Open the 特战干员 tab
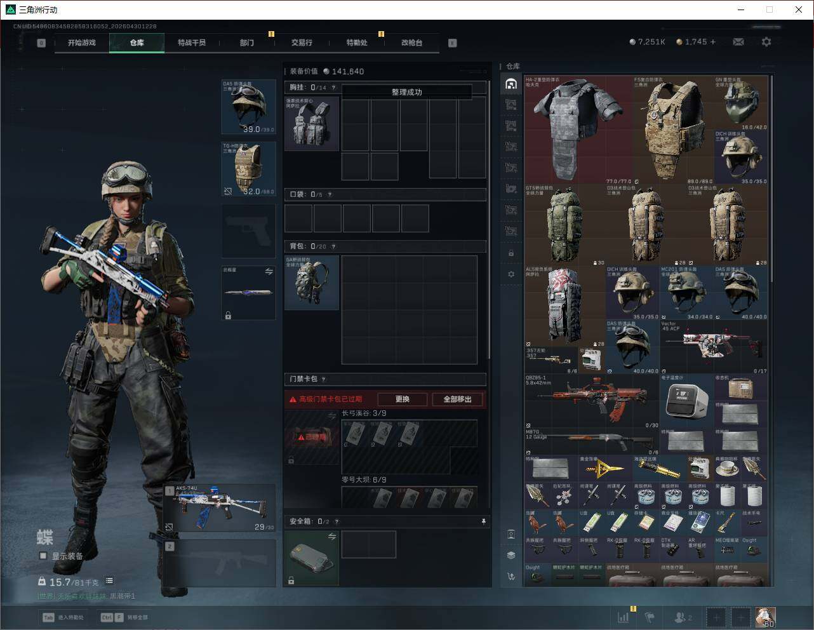This screenshot has width=814, height=630. [192, 43]
